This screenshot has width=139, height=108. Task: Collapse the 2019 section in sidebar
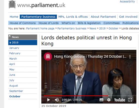point(23,43)
